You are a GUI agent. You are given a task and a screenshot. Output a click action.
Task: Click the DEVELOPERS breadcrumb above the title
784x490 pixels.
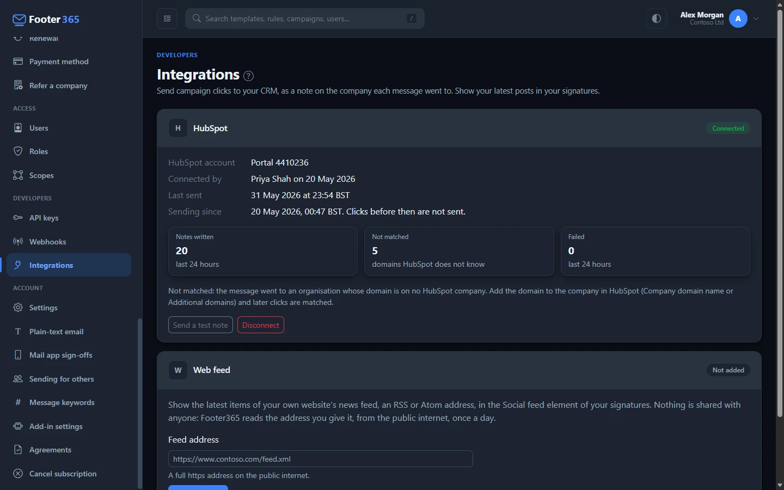pos(177,55)
